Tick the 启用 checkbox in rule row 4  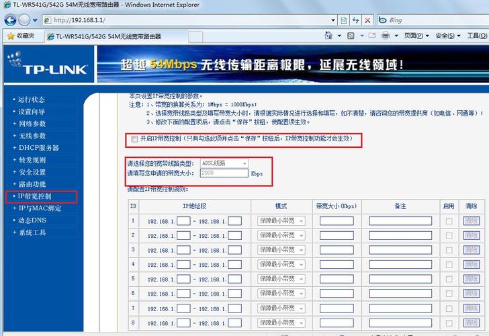point(449,264)
